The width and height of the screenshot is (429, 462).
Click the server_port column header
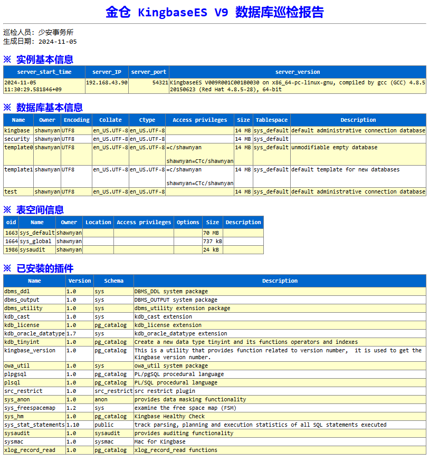(x=149, y=72)
